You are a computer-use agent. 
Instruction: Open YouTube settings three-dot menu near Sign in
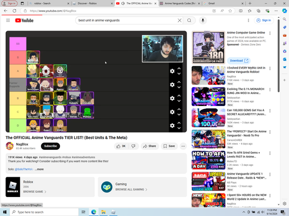[x=249, y=20]
